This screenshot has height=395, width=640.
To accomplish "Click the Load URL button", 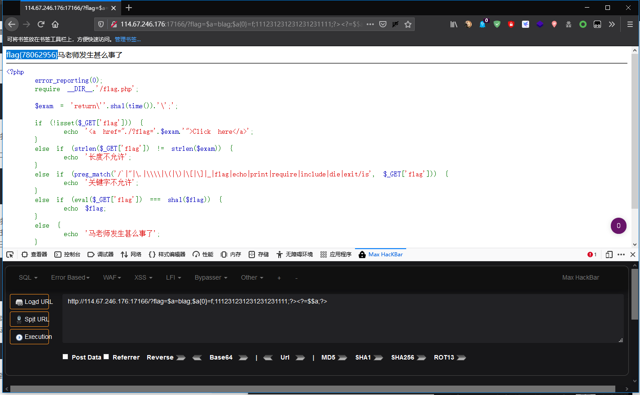I will [x=29, y=302].
